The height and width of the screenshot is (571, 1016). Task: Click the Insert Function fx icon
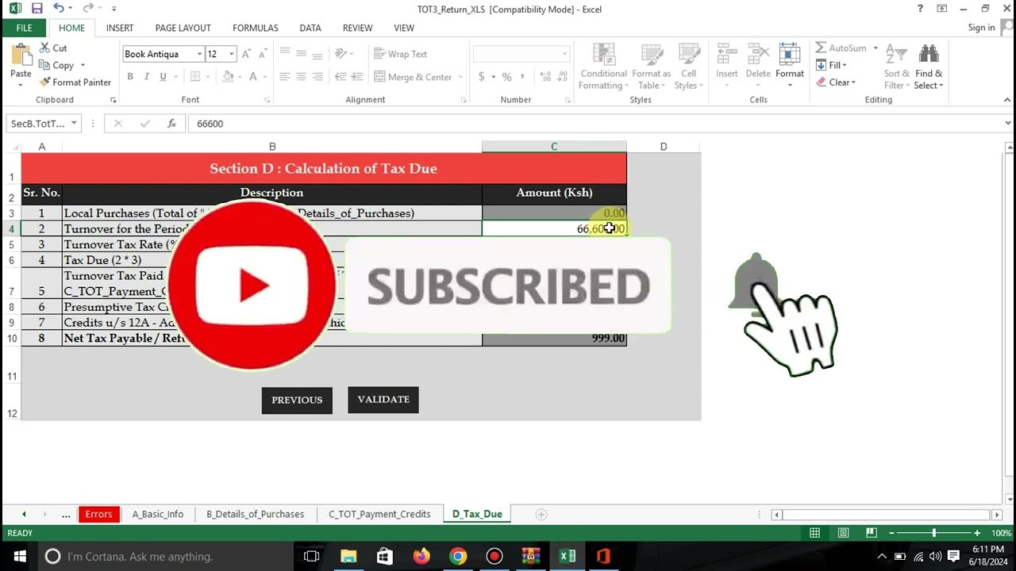coord(171,124)
